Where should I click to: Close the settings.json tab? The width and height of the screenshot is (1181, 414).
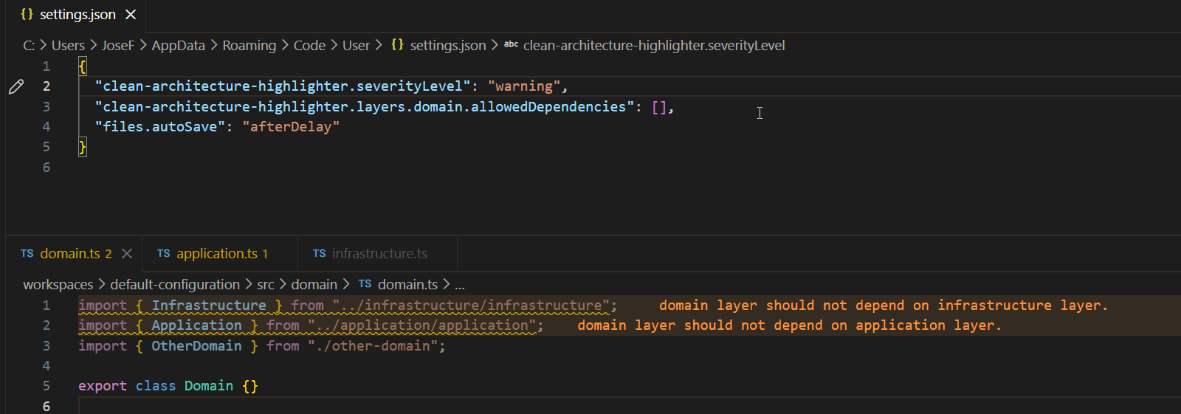[131, 15]
